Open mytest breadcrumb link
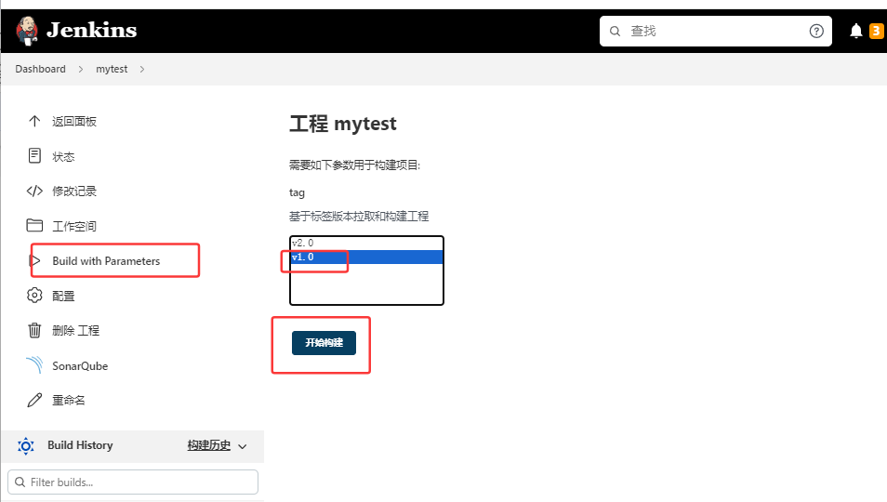Screen dimensions: 887x502 tap(112, 69)
